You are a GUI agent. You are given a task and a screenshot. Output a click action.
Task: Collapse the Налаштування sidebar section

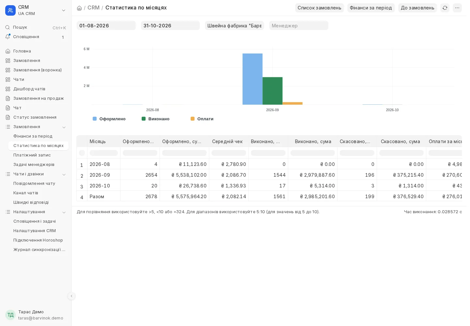click(64, 212)
